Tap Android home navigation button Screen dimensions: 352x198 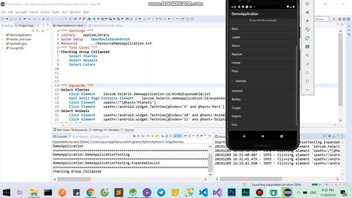pos(263,136)
